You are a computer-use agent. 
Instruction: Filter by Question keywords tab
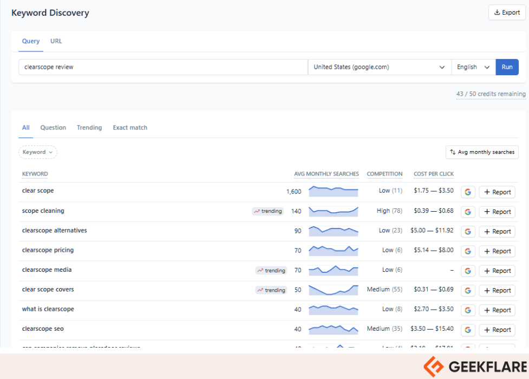(53, 128)
